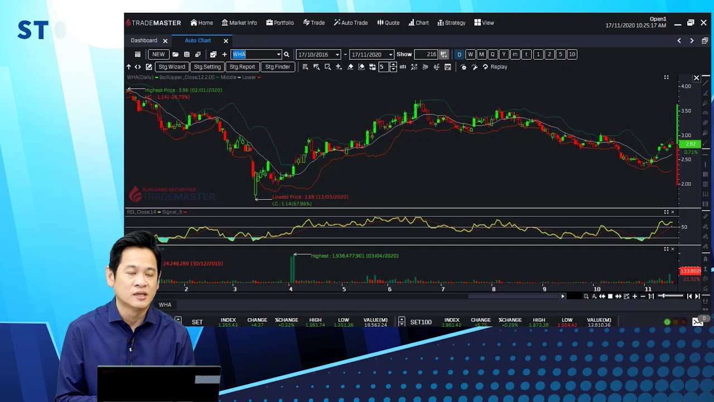Reset zoom with 1:1 icon
This screenshot has height=402, width=714.
(651, 296)
